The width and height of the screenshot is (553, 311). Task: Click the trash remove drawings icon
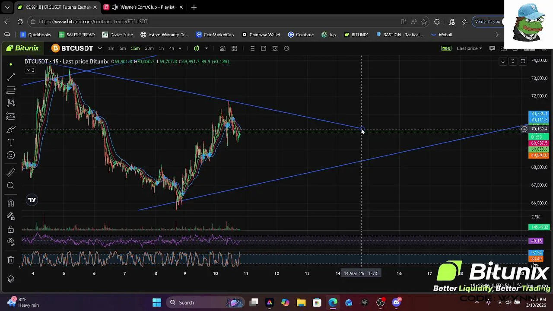(11, 260)
